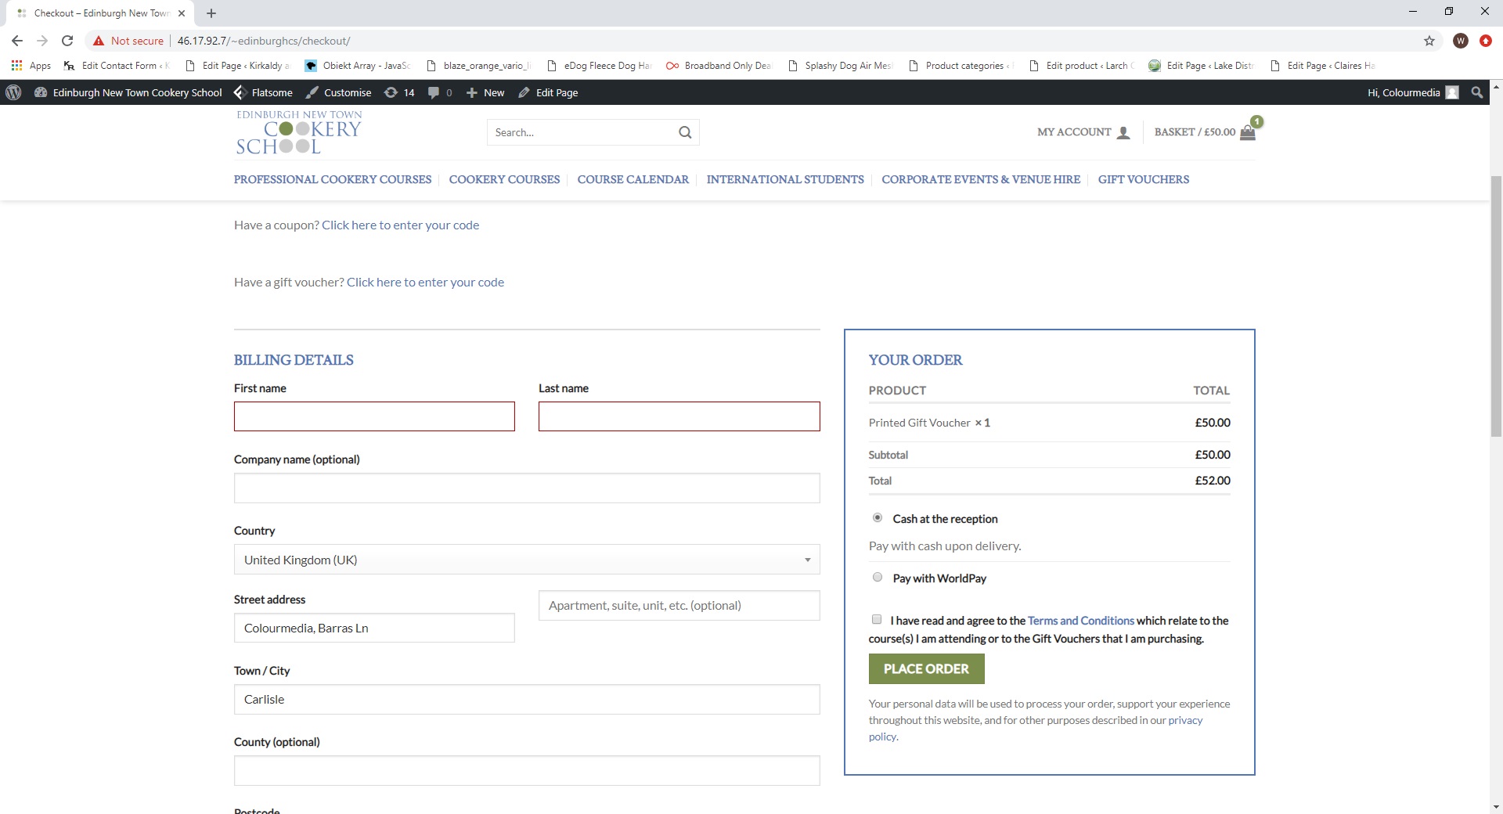Image resolution: width=1503 pixels, height=814 pixels.
Task: Open the Course Calendar menu item
Action: [x=633, y=179]
